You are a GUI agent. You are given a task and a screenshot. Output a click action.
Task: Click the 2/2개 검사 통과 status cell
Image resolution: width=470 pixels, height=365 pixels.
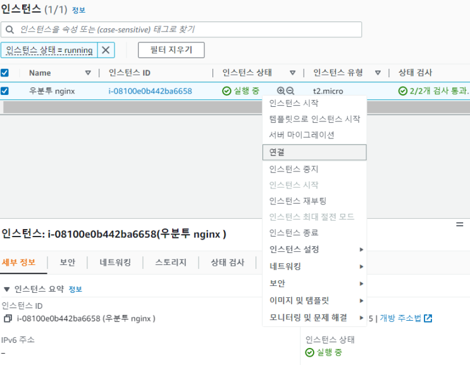click(433, 91)
